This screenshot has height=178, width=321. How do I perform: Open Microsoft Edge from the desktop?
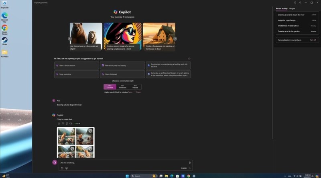(x=4, y=16)
